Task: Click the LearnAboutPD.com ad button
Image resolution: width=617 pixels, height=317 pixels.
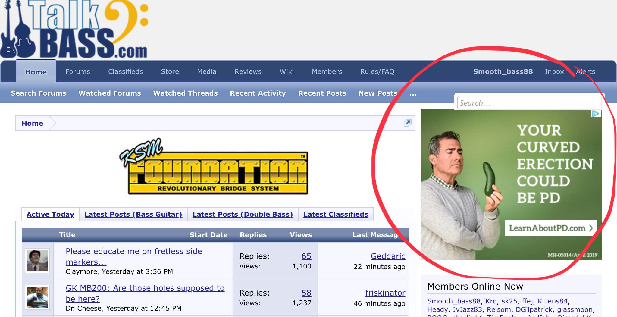Action: click(551, 228)
